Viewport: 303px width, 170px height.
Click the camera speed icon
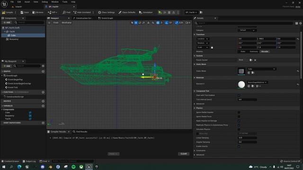click(x=187, y=23)
